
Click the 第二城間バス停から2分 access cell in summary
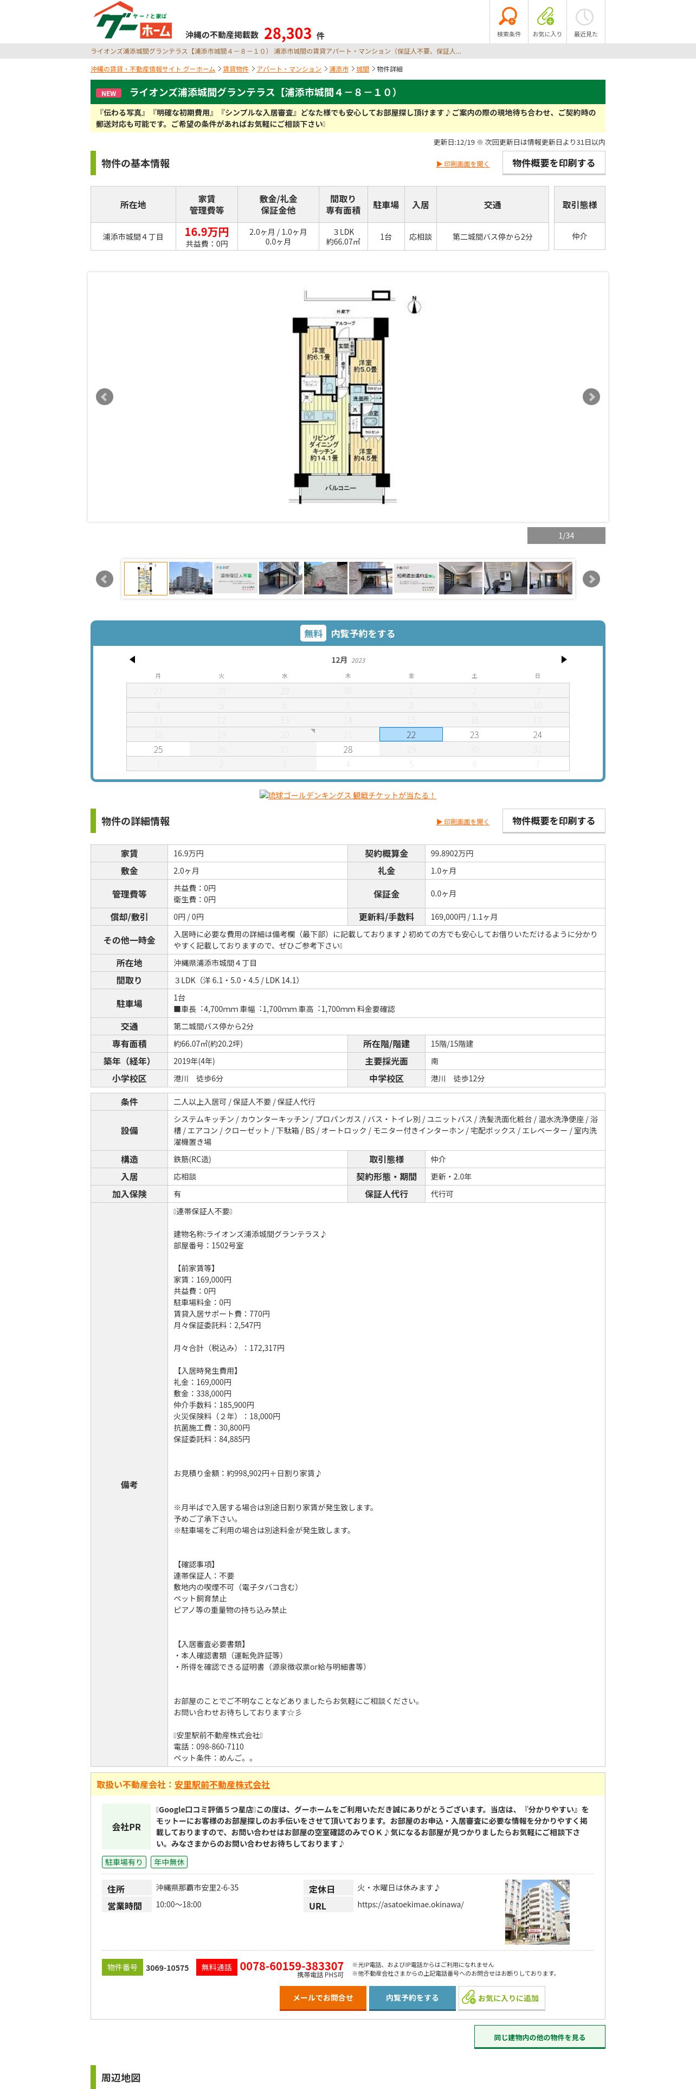pyautogui.click(x=493, y=237)
